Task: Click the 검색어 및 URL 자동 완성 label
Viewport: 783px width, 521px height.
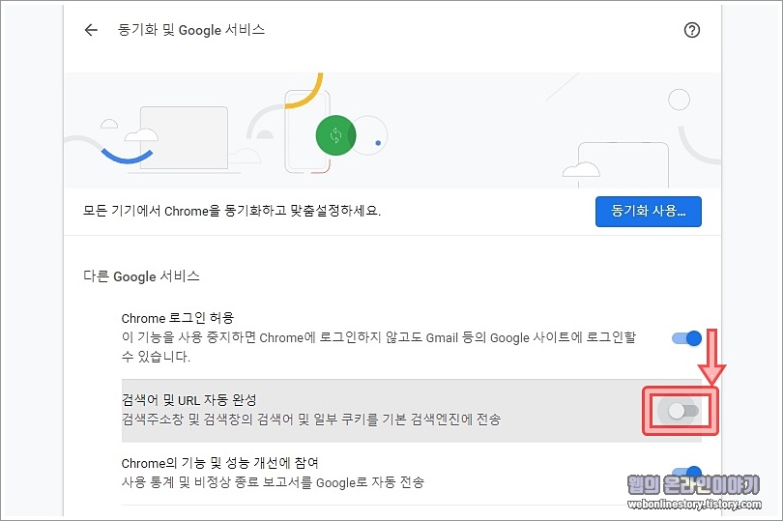Action: coord(189,400)
